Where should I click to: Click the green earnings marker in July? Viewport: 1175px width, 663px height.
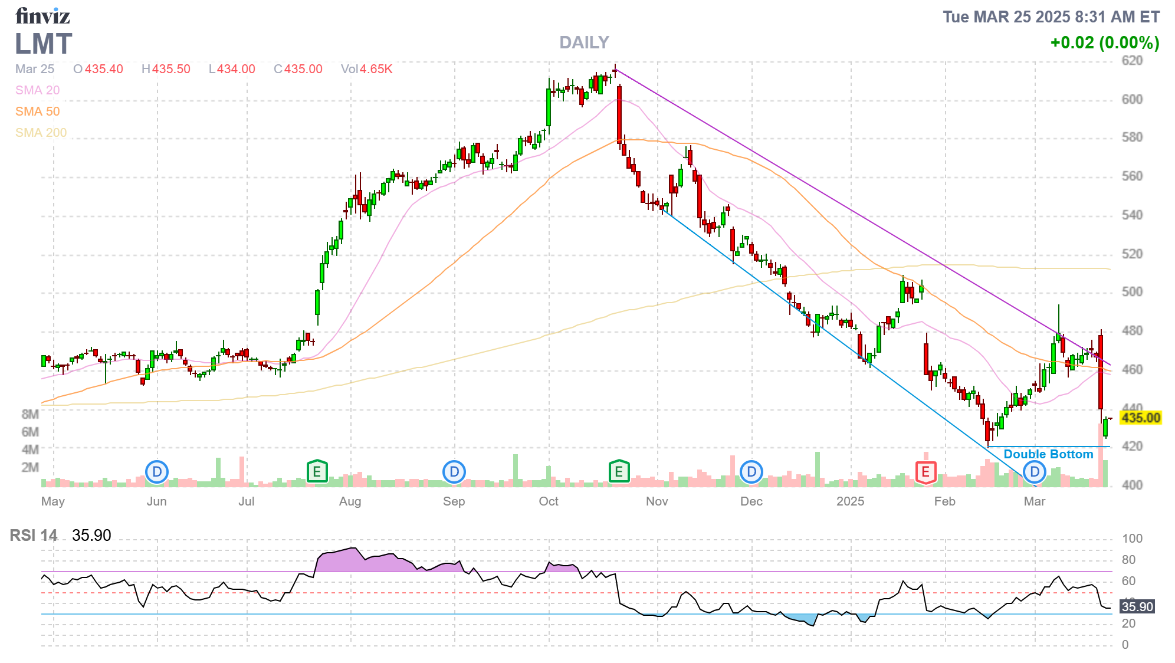(317, 472)
